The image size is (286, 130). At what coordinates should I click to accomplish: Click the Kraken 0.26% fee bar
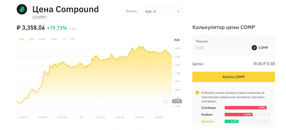coord(239,114)
